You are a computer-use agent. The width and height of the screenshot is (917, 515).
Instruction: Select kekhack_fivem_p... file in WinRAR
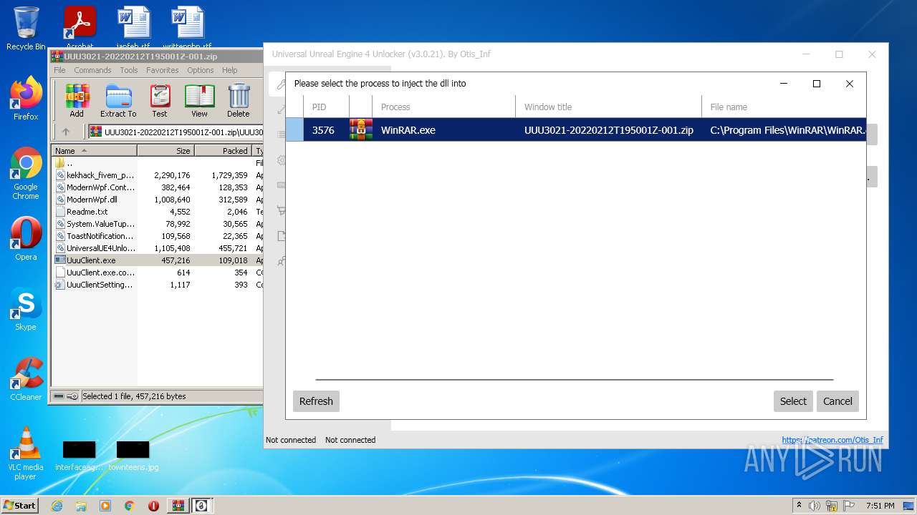157,175
